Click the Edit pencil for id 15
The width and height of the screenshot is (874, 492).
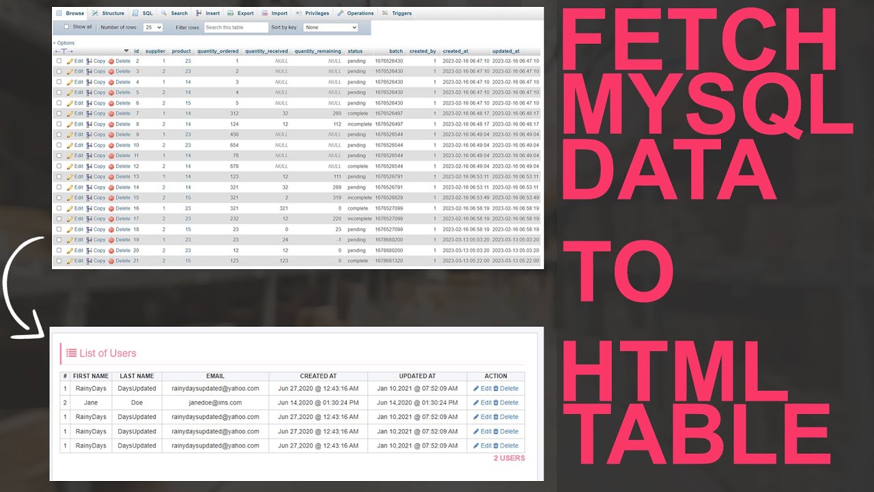70,197
